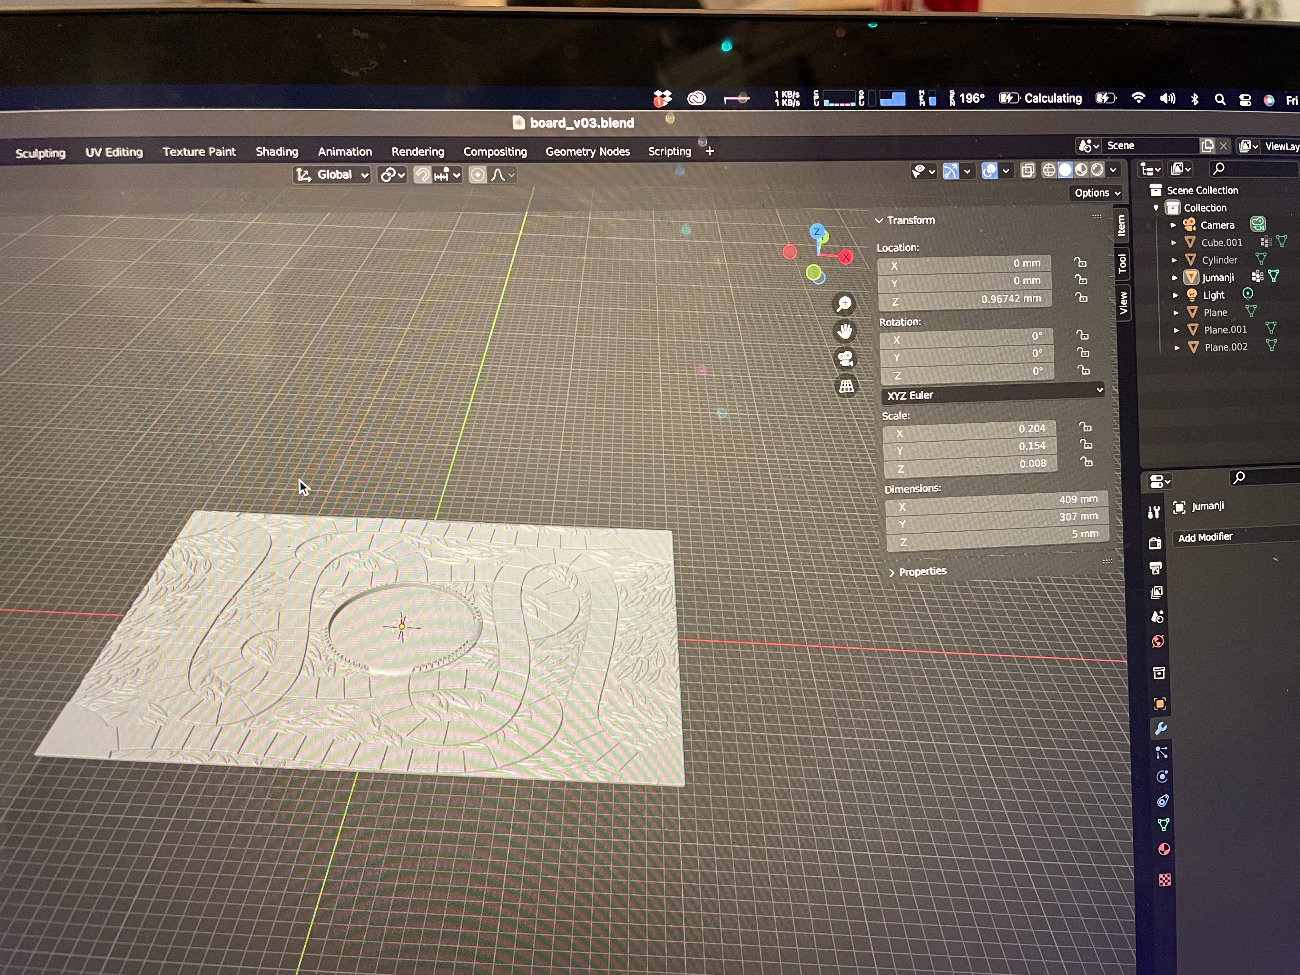Open the Modifiers wrench properties tab
Viewport: 1300px width, 975px height.
coord(1161,729)
